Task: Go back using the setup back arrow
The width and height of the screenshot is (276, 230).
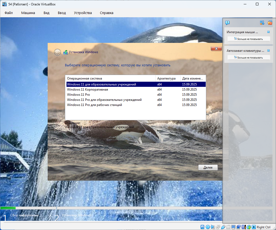Action: click(57, 52)
